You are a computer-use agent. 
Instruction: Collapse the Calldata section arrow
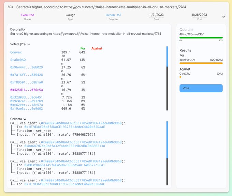[x=25, y=119]
